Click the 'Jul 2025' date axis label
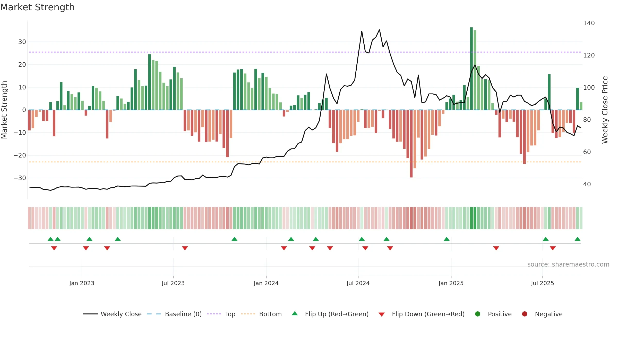Viewport: 618px width, 348px height. [542, 283]
